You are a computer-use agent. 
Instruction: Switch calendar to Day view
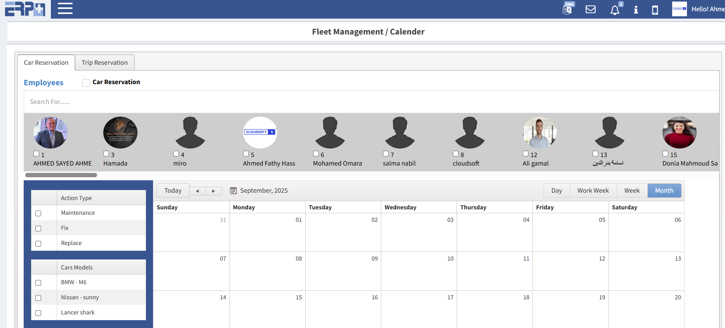point(556,191)
